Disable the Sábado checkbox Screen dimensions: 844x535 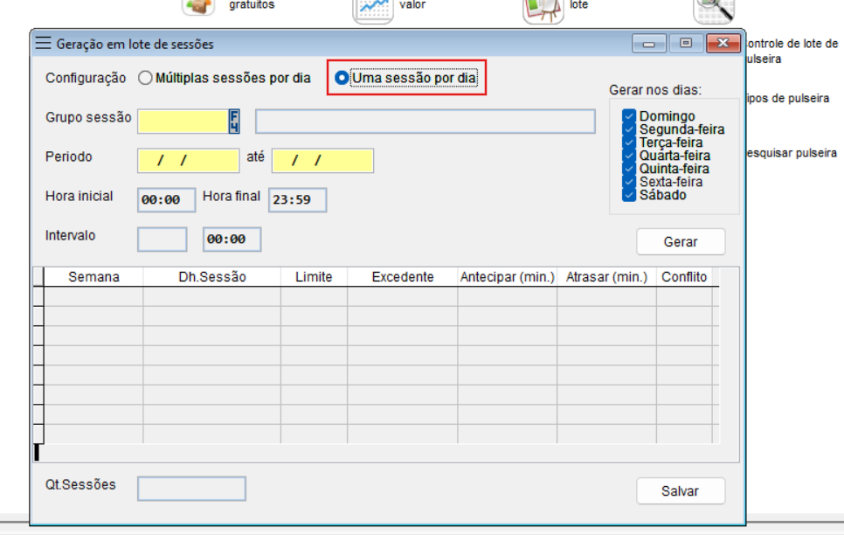click(x=629, y=195)
